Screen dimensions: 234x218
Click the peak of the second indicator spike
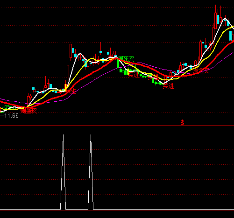[91, 135]
